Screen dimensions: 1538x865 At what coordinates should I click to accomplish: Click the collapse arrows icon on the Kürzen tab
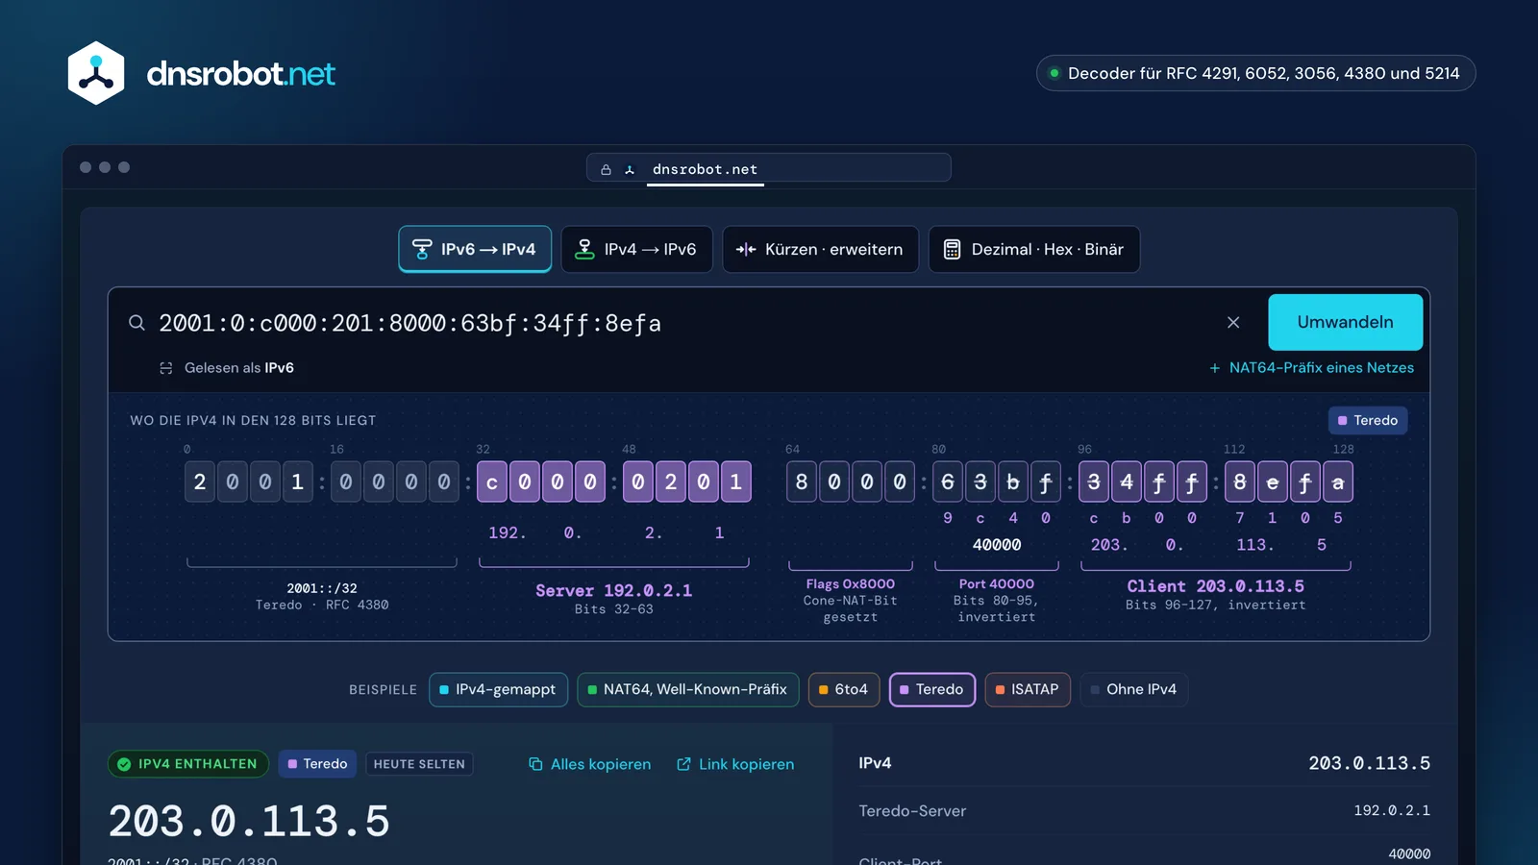(x=746, y=249)
